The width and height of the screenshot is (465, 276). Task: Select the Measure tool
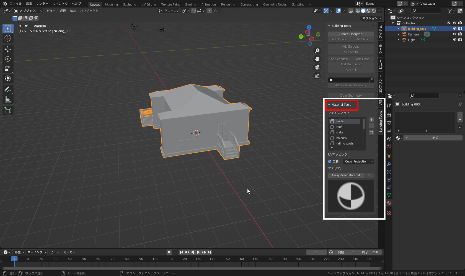click(8, 99)
